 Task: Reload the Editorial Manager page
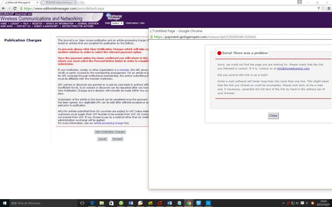(x=15, y=8)
